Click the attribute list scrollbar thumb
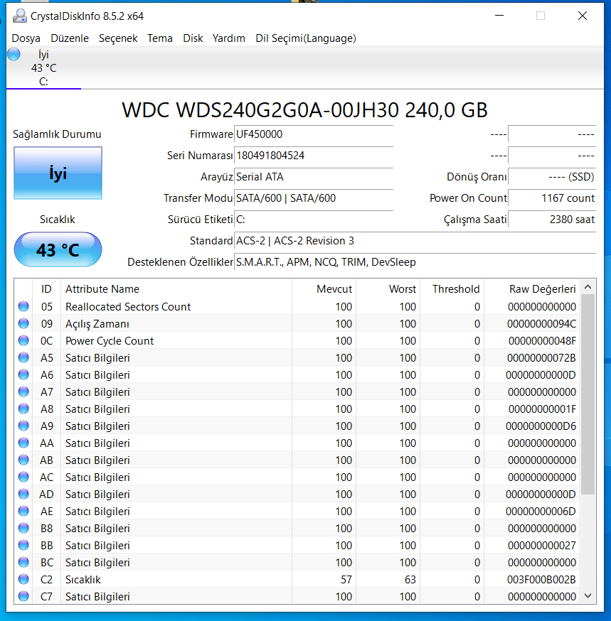This screenshot has width=611, height=621. coord(588,394)
